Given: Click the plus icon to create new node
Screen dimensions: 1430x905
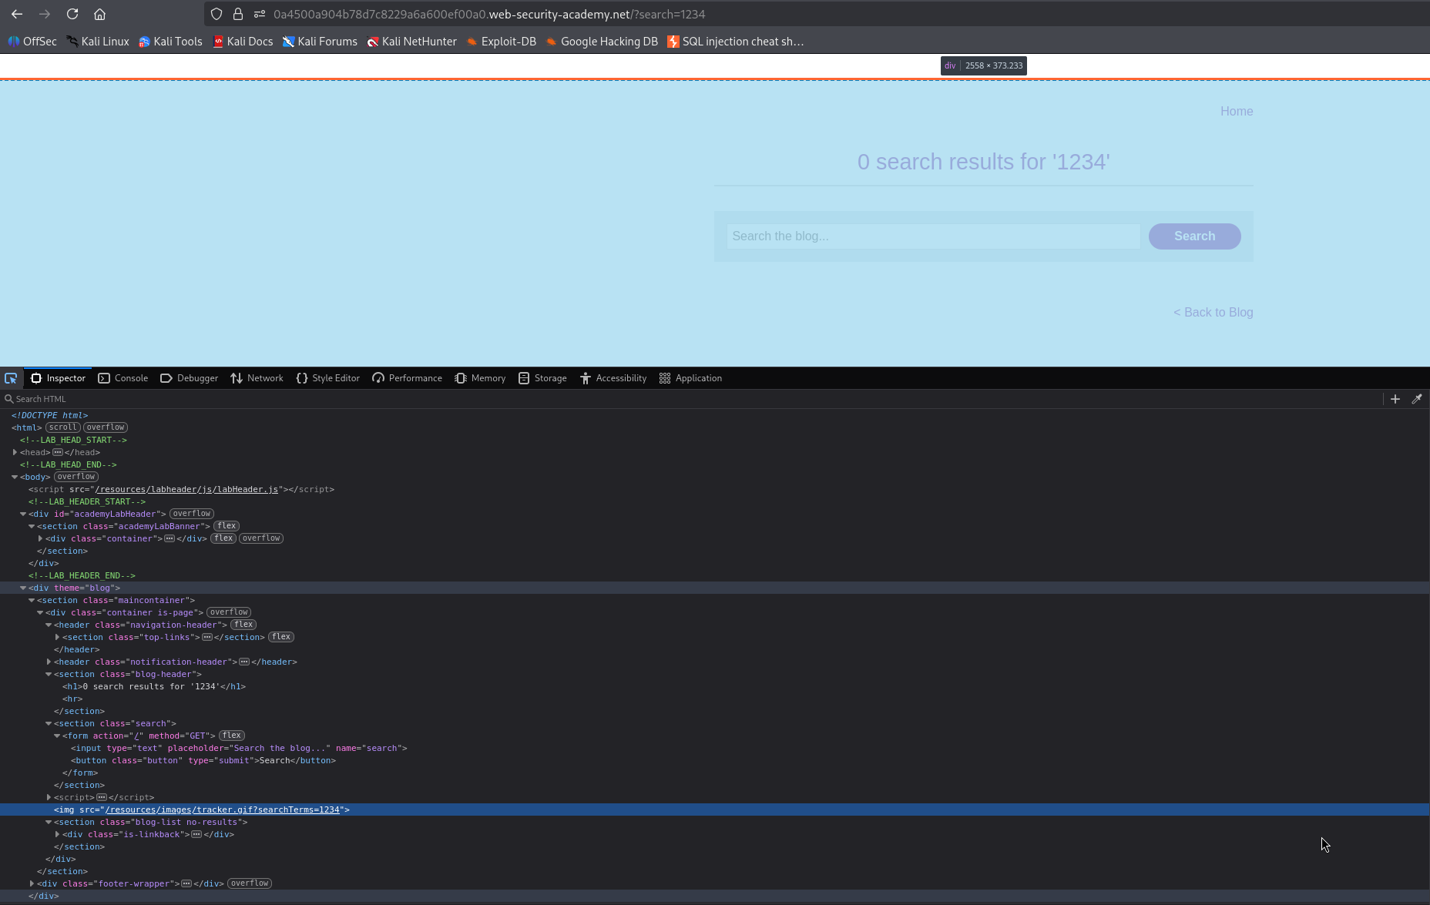Looking at the screenshot, I should click(x=1395, y=399).
